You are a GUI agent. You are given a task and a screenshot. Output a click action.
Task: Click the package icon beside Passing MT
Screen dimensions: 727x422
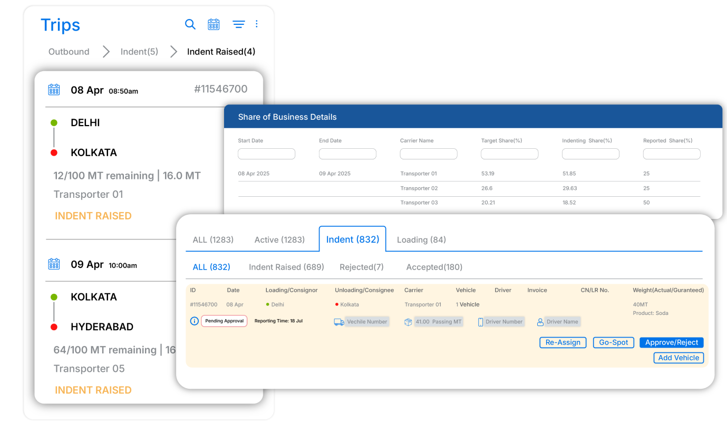pos(408,322)
